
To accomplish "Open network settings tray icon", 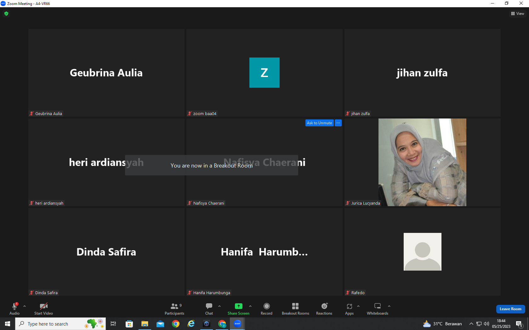I will [479, 324].
